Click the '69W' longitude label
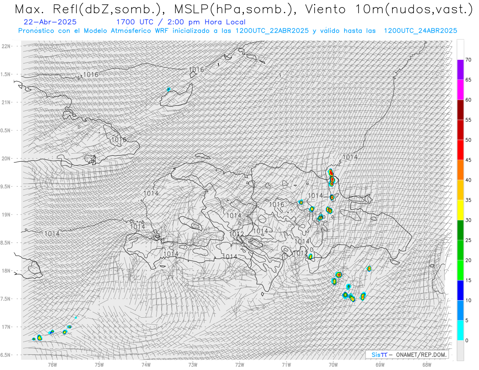479x370 pixels. coord(380,364)
